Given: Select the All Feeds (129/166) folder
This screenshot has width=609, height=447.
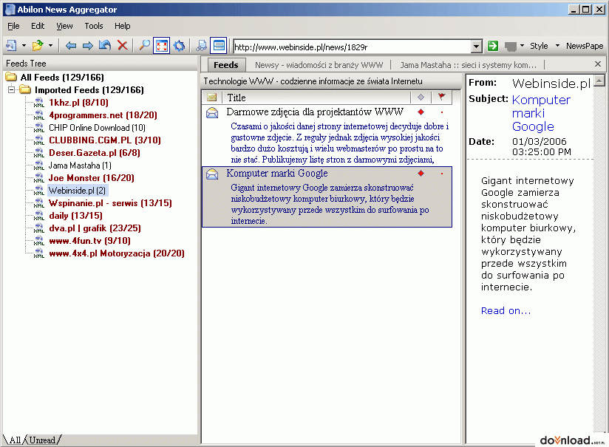Looking at the screenshot, I should (x=62, y=78).
